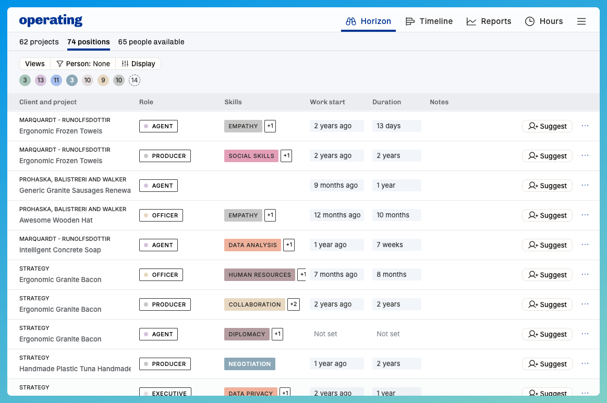The height and width of the screenshot is (403, 607).
Task: Open the Views dropdown
Action: pos(35,64)
